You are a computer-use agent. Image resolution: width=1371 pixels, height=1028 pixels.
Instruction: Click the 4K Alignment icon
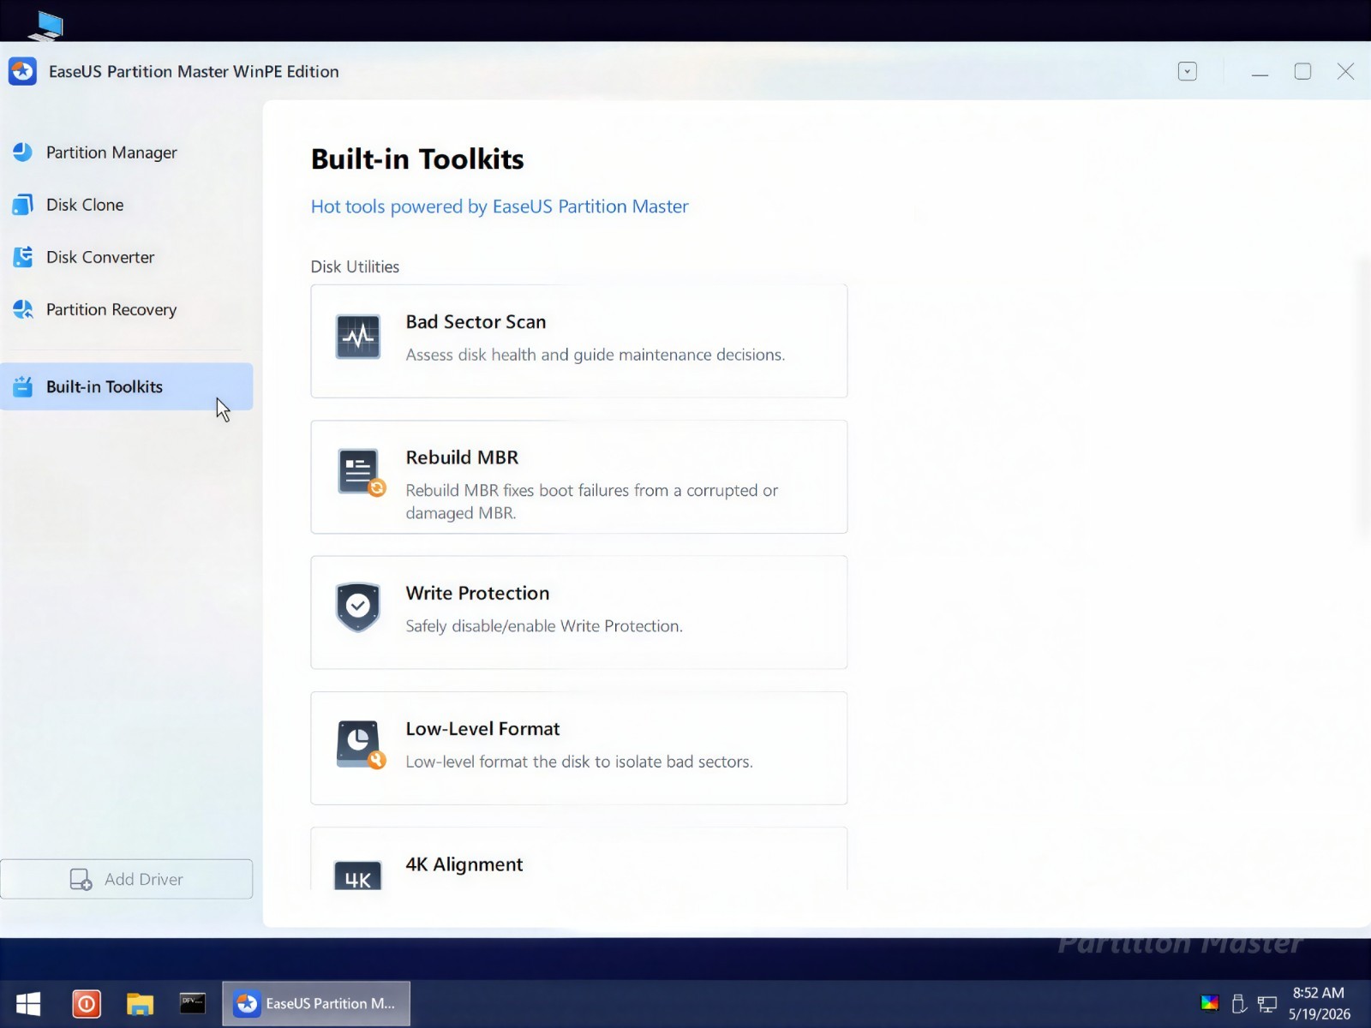[358, 876]
